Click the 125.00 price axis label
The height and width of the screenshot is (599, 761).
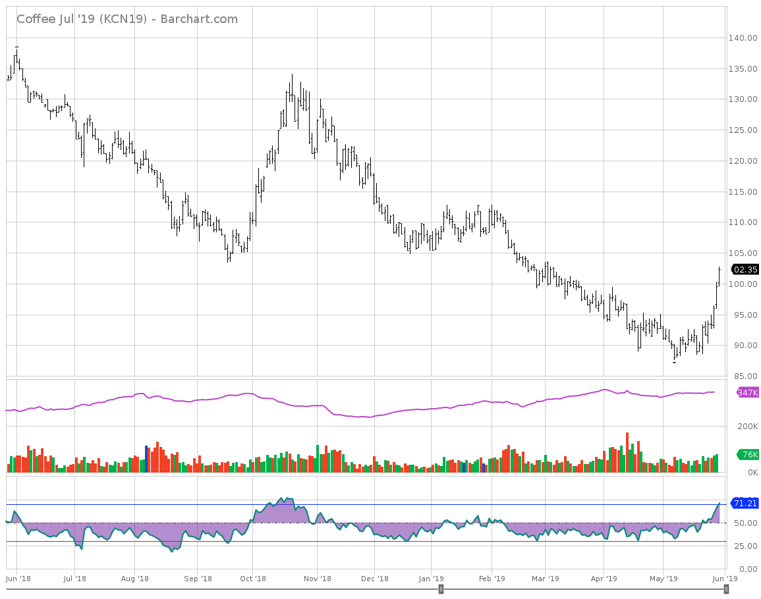(x=743, y=130)
